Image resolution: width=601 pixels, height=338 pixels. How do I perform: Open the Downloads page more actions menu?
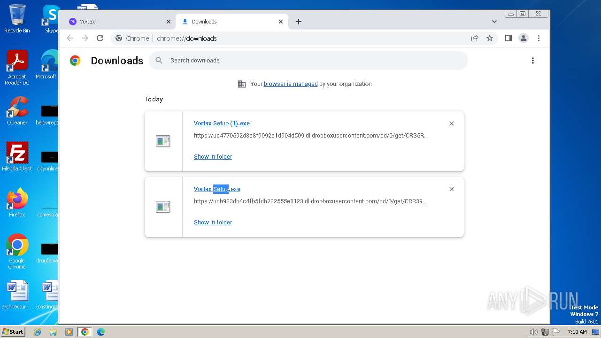click(532, 61)
